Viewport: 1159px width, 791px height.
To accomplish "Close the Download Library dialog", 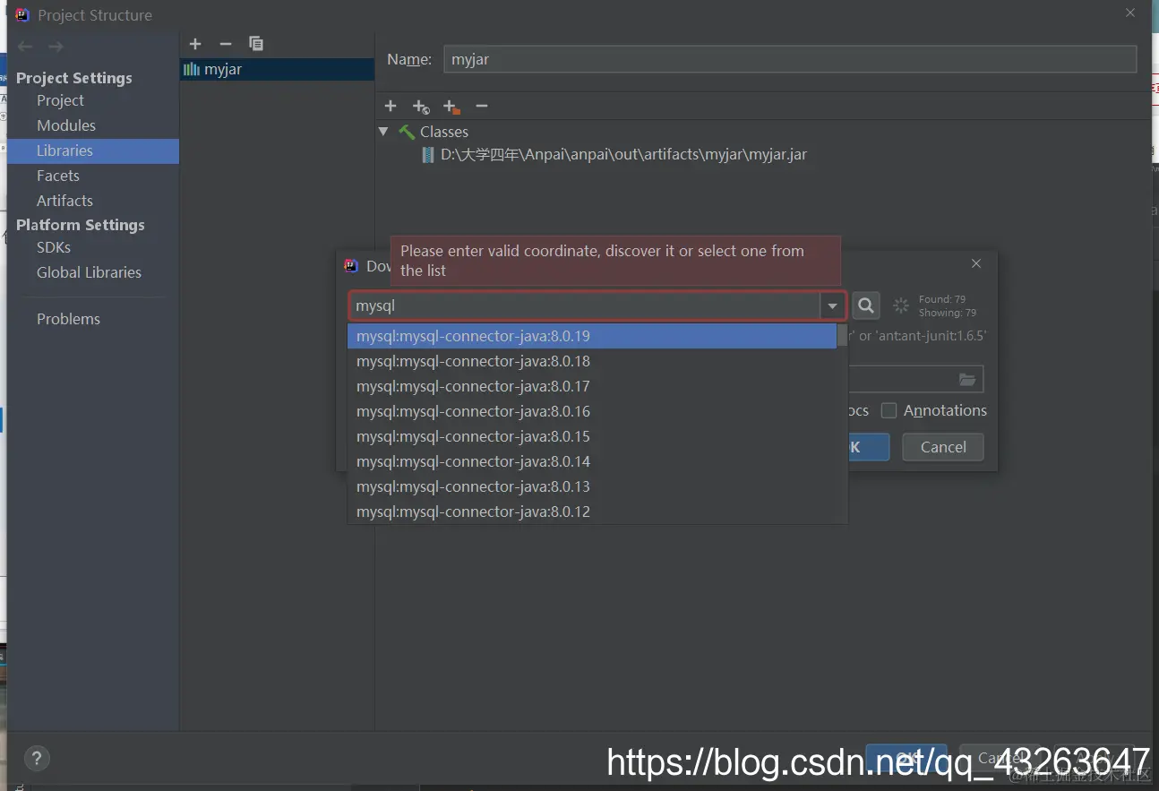I will coord(976,263).
